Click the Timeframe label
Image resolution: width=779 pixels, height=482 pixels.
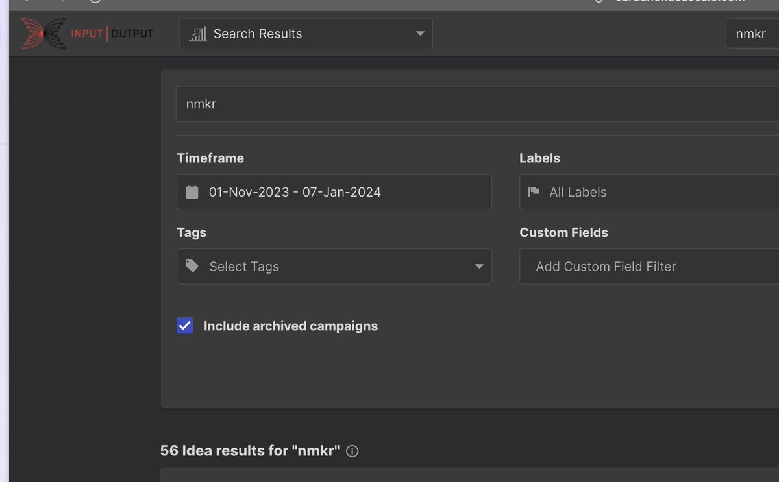coord(210,158)
